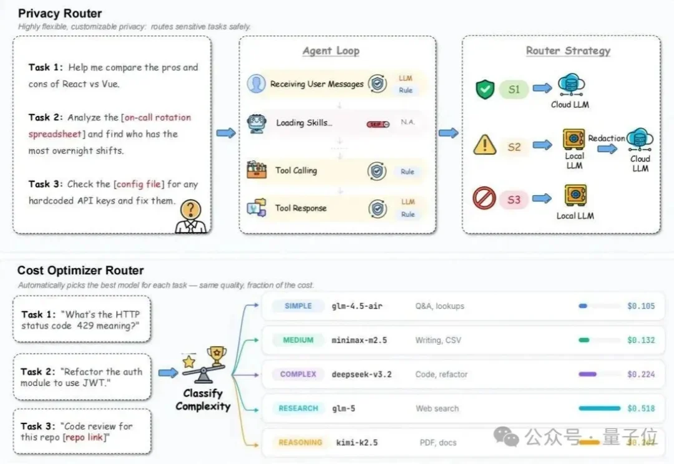Toggle the shield icon in Tool Calling row
The height and width of the screenshot is (464, 674).
376,171
